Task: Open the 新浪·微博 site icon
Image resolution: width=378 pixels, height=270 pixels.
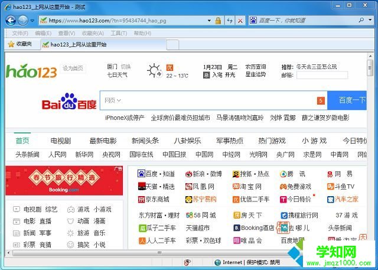Action: (x=188, y=174)
